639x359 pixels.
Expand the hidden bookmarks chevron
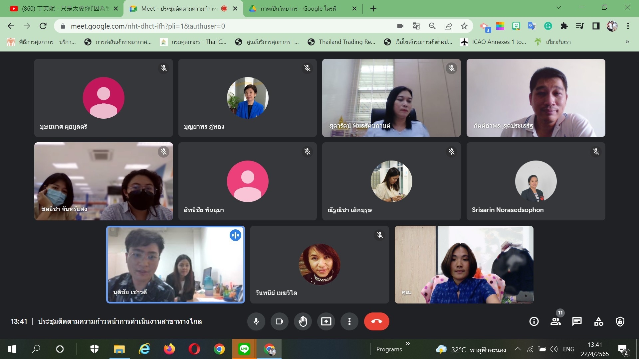tap(627, 42)
